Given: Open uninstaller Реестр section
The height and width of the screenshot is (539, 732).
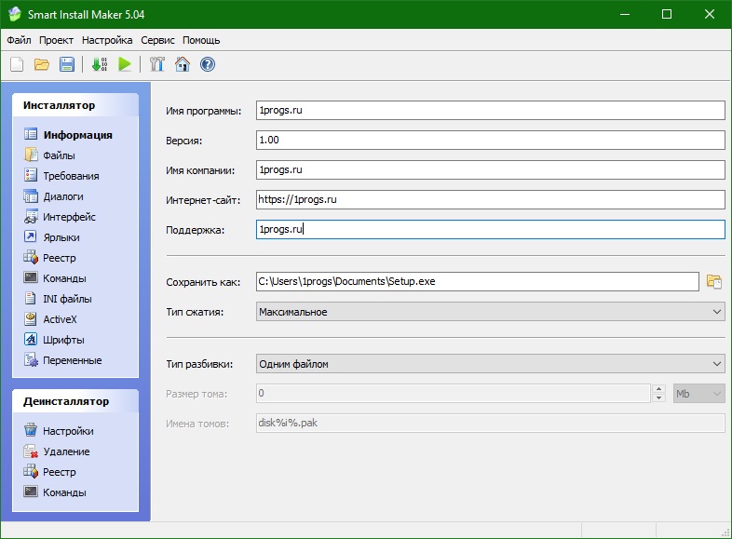Looking at the screenshot, I should 49,472.
